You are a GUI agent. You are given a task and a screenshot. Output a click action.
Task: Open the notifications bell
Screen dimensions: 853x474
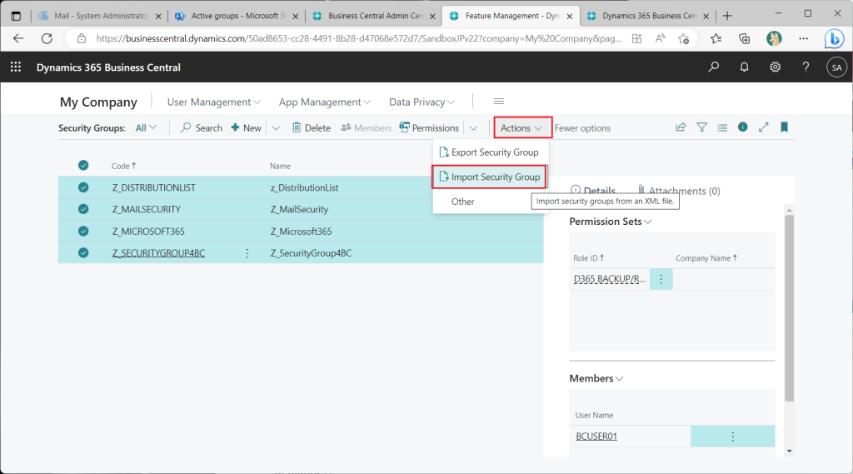click(744, 67)
